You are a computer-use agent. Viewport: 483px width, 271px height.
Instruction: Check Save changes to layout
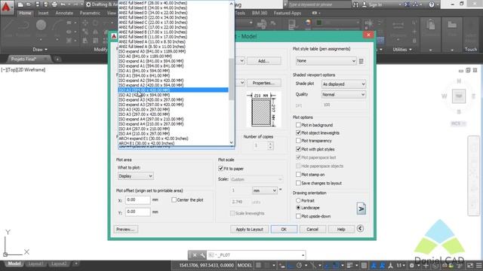tap(298, 183)
